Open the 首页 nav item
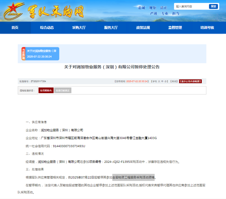Screen dimensions: 226x199 pos(15,28)
